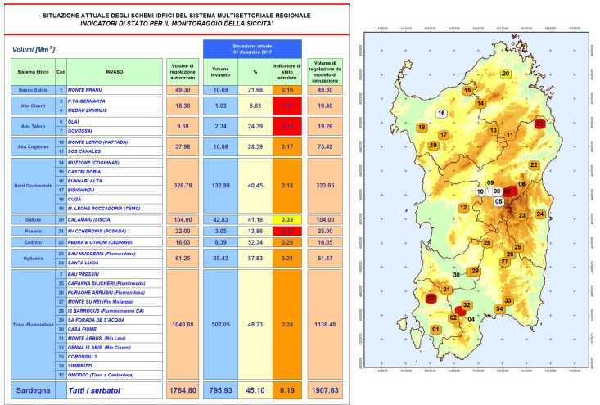Image resolution: width=600 pixels, height=405 pixels.
Task: Click map marker 24 near the east coast
Action: tap(539, 214)
